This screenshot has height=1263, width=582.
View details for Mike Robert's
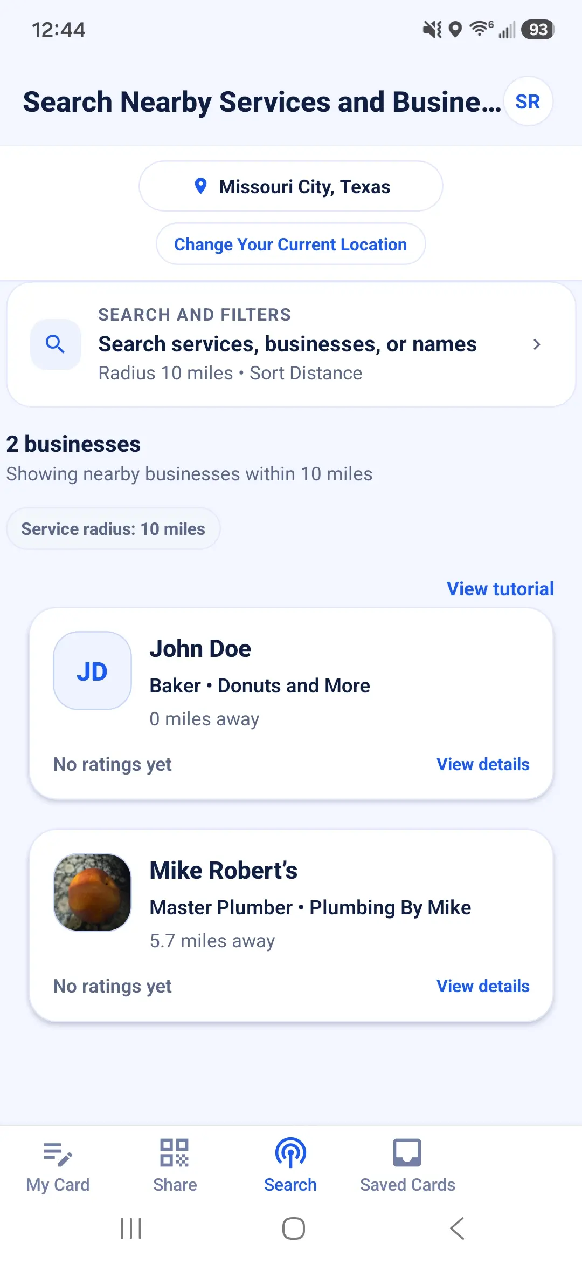tap(483, 986)
